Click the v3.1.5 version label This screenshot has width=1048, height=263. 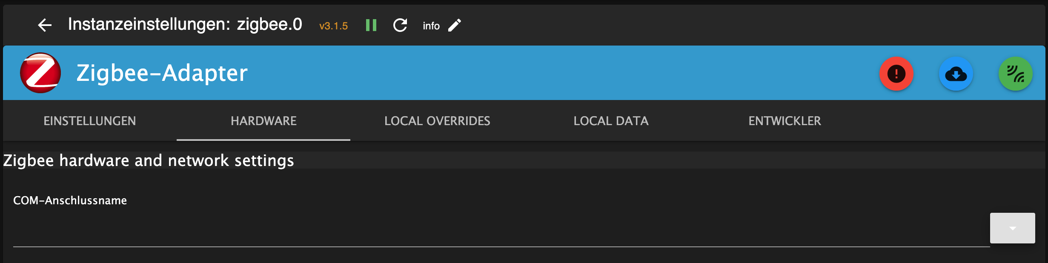(333, 26)
